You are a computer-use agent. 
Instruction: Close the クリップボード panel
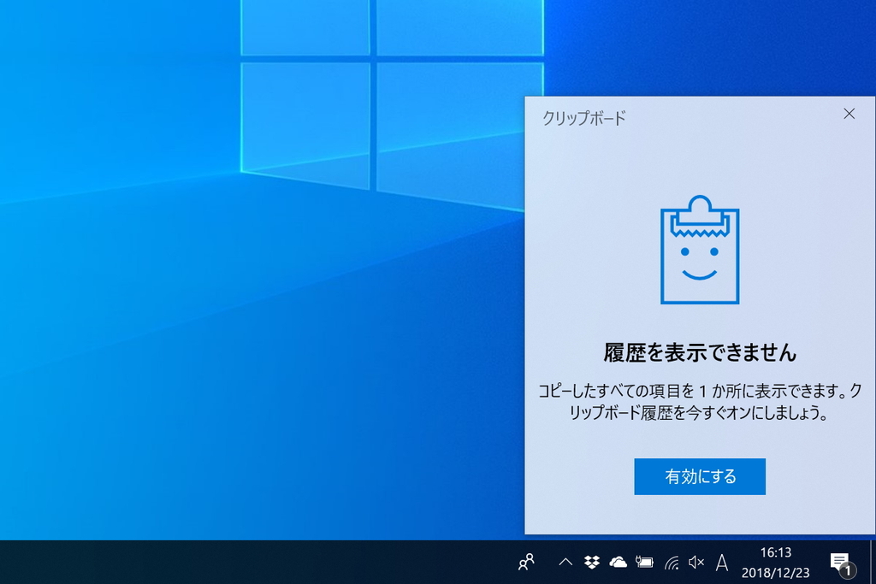point(849,114)
